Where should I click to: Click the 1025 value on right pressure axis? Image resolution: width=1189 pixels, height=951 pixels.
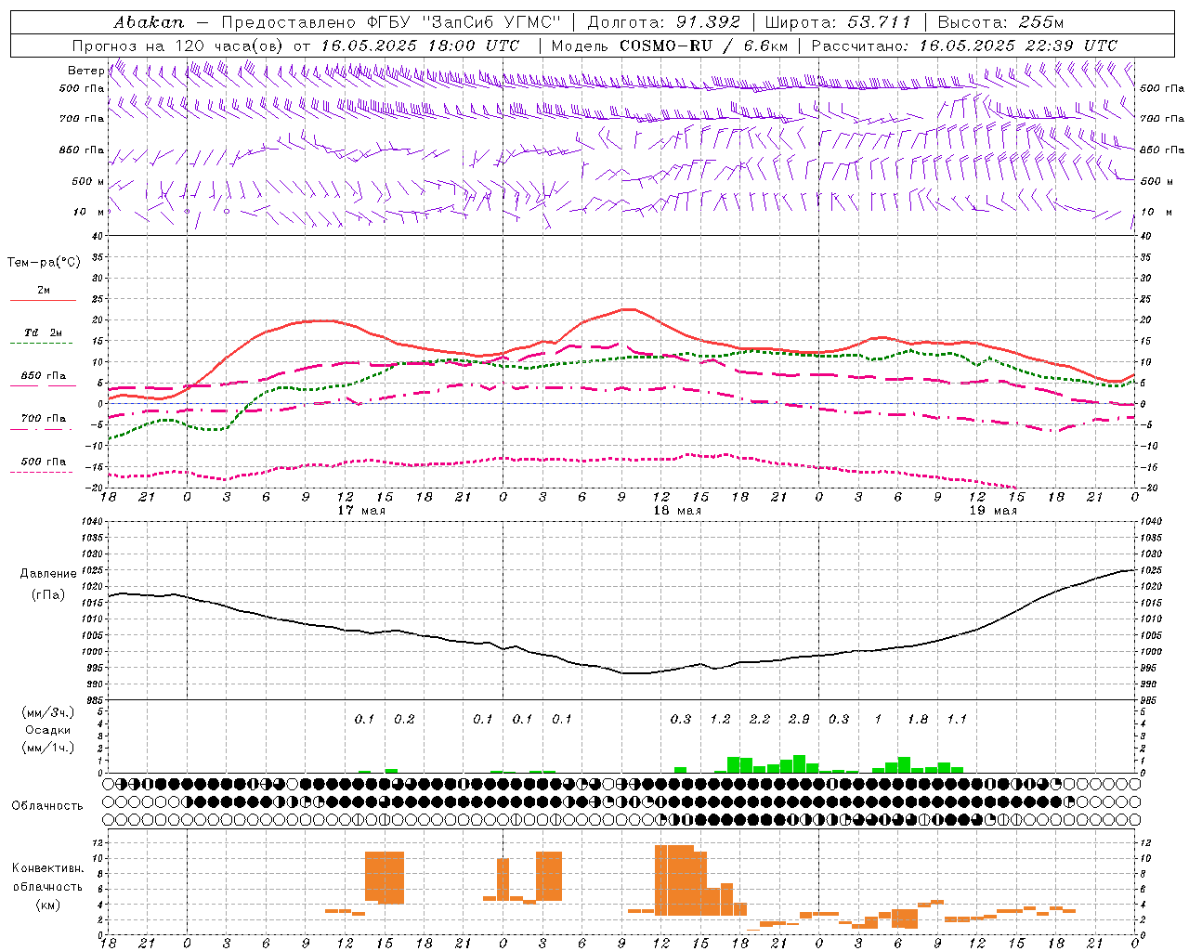(x=1151, y=570)
